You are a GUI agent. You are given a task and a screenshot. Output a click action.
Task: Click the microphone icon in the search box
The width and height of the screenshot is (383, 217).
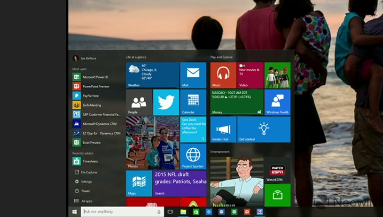pyautogui.click(x=159, y=212)
